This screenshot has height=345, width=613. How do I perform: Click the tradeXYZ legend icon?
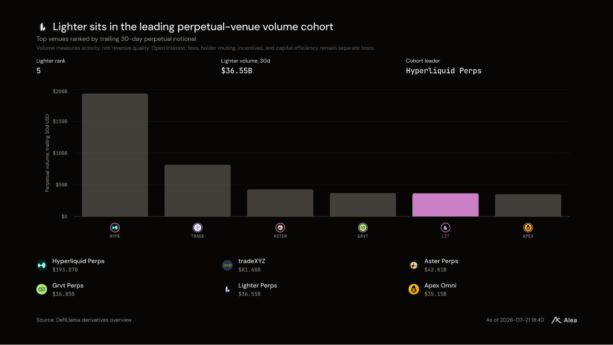coord(227,265)
